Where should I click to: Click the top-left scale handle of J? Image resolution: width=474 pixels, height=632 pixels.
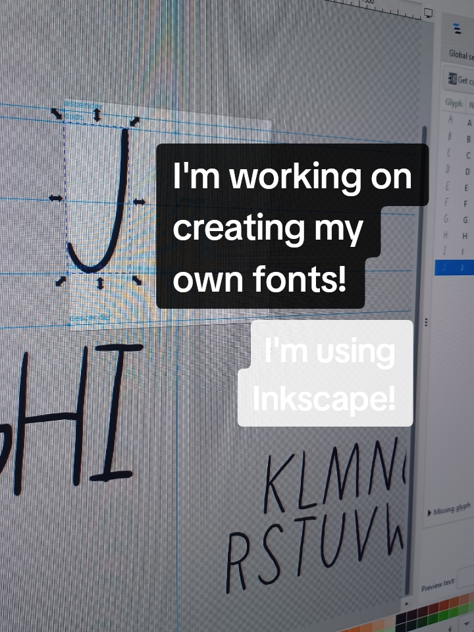coord(57,114)
